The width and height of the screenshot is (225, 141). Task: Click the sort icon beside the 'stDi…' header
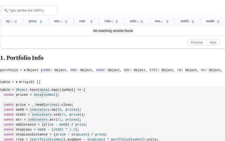coord(142,22)
